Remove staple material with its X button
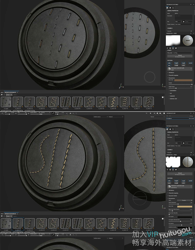 pyautogui.click(x=191, y=68)
